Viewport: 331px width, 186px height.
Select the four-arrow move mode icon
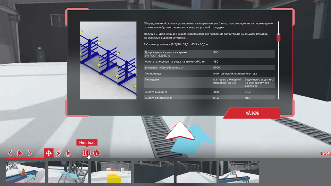(49, 153)
